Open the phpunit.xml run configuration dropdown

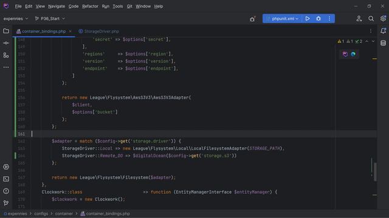282,19
